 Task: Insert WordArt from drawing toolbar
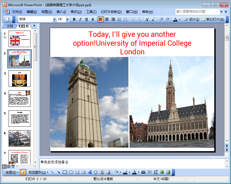[x=90, y=172]
